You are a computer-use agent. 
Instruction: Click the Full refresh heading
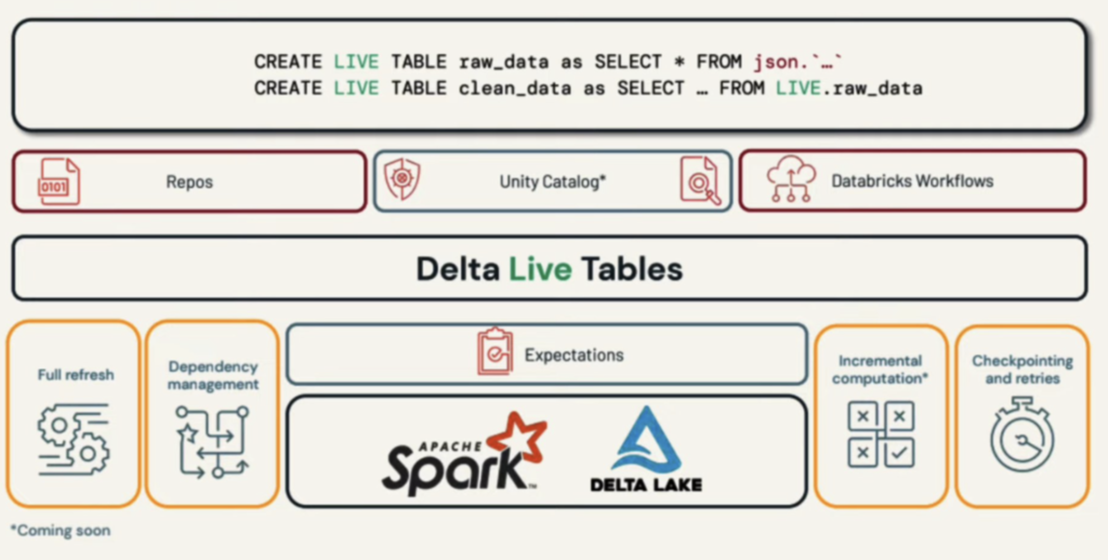click(x=76, y=375)
